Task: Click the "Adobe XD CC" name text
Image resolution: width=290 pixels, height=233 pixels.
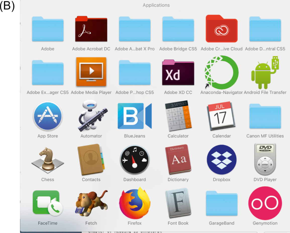Action: tap(178, 92)
